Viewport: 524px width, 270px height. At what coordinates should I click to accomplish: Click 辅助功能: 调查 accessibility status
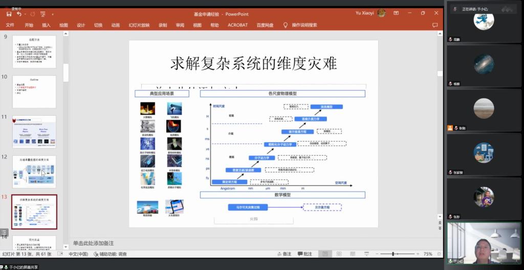click(x=114, y=254)
